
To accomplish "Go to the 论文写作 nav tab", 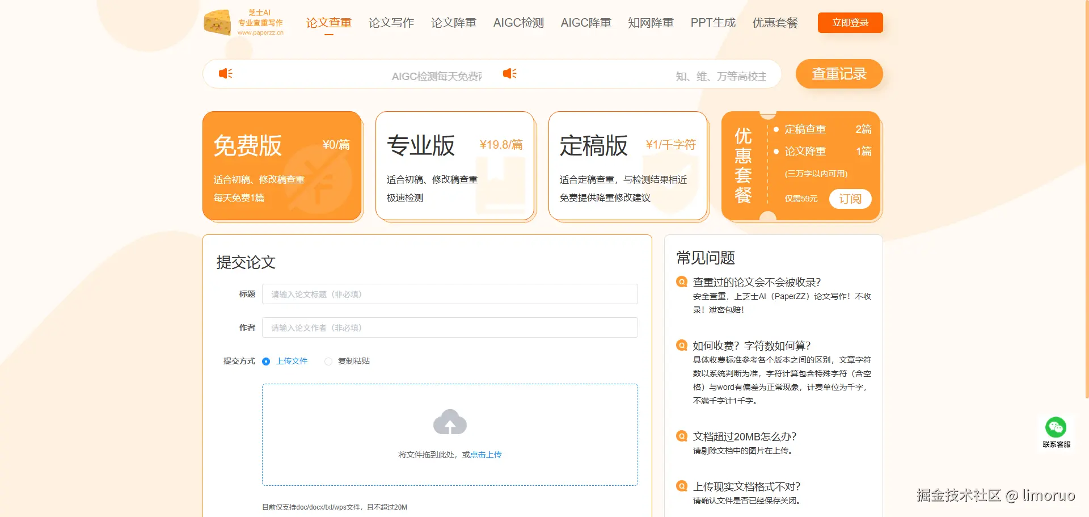I will point(391,23).
